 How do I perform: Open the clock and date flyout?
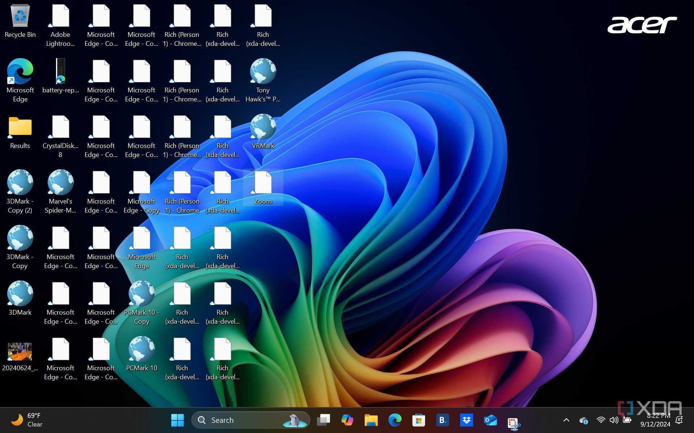click(655, 420)
